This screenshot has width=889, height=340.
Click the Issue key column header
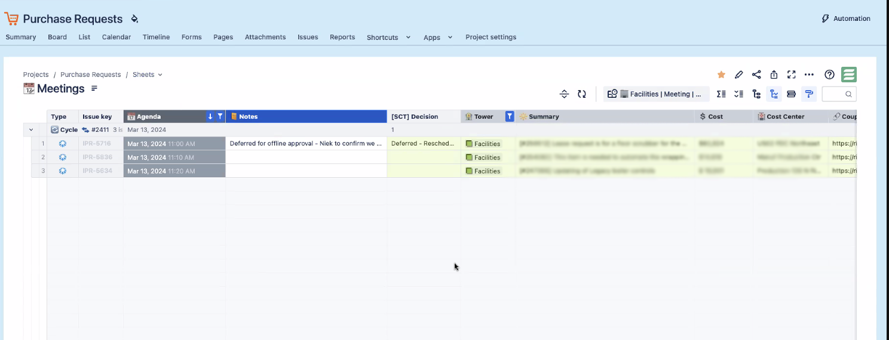[x=100, y=116]
